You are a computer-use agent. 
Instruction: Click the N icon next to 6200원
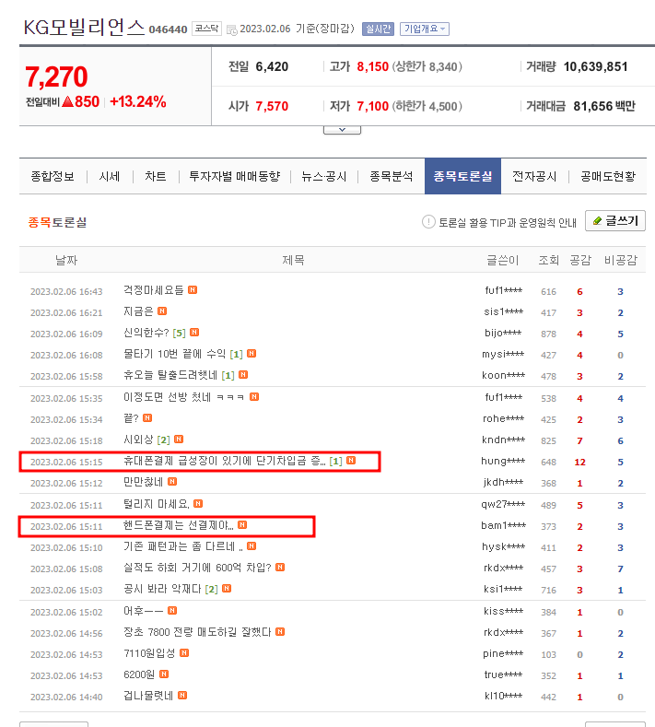(x=164, y=674)
